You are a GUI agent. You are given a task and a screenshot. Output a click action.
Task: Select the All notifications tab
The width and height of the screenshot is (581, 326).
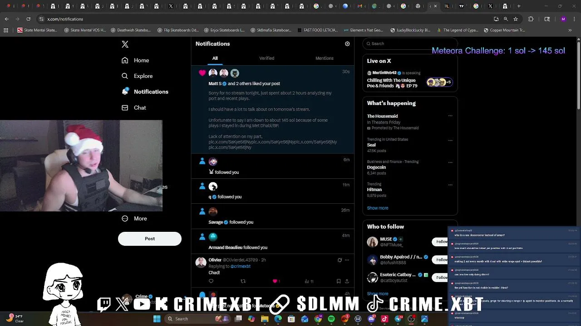[x=215, y=58]
